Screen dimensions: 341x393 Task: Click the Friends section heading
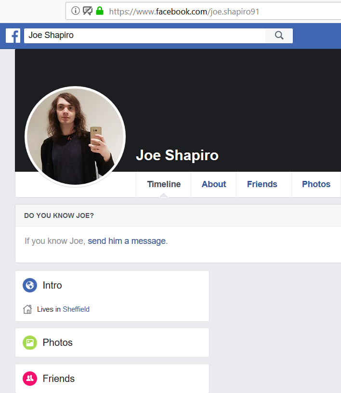click(x=58, y=379)
